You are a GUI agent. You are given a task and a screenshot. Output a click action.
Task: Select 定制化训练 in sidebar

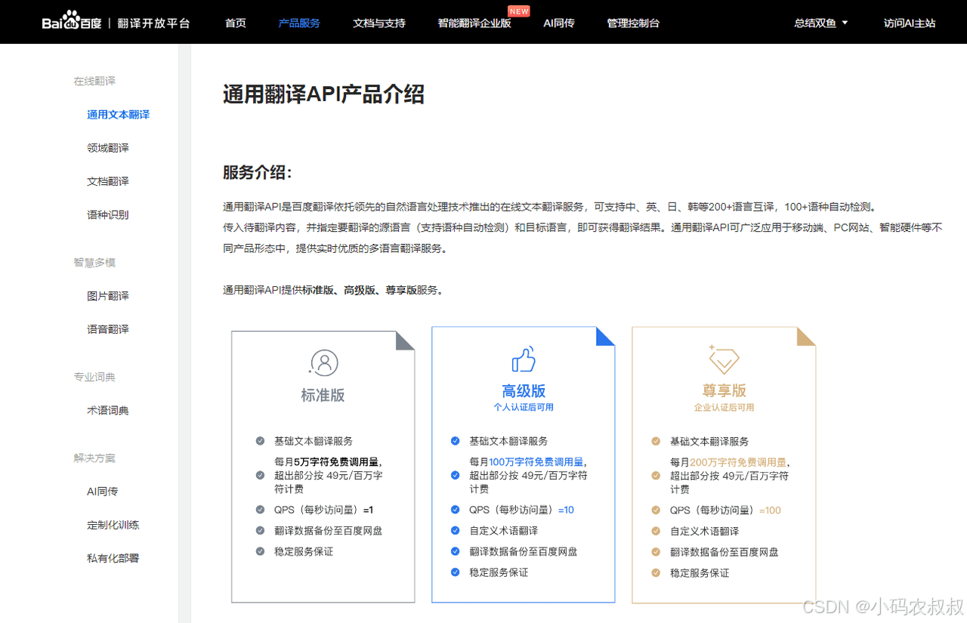pos(113,525)
